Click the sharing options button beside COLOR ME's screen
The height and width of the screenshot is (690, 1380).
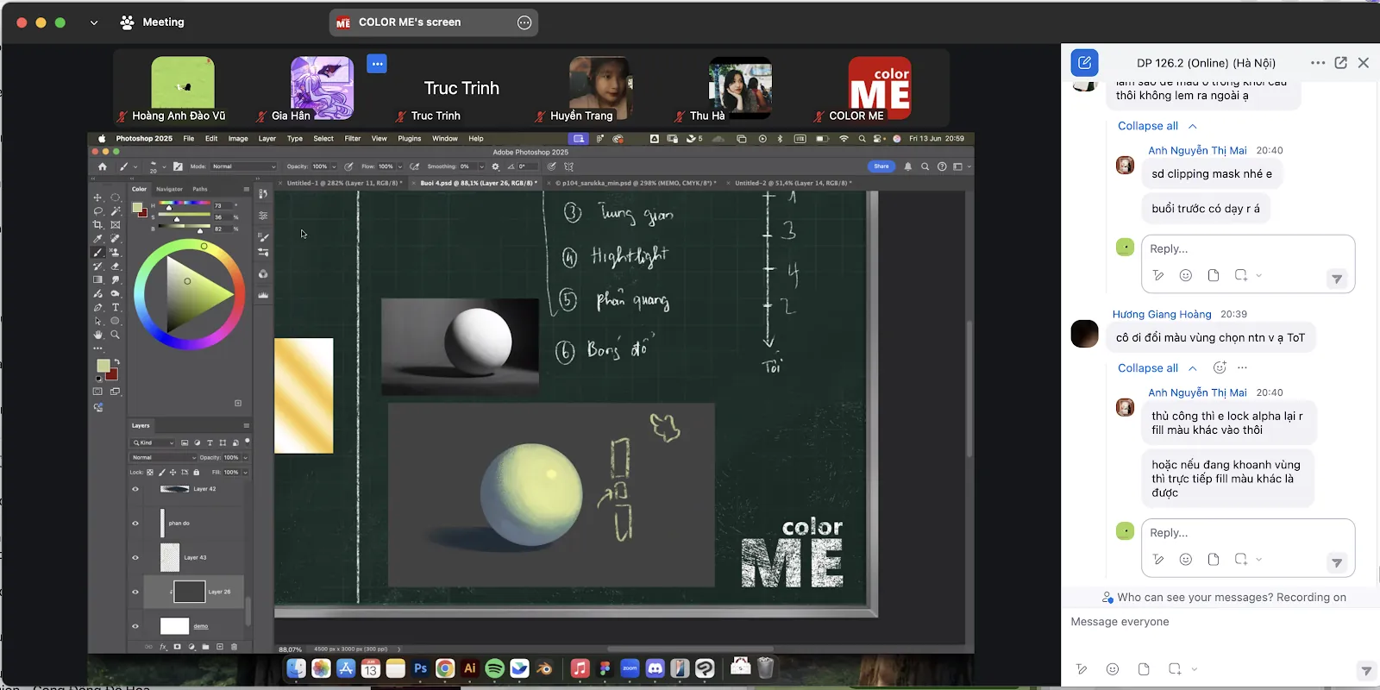coord(524,22)
